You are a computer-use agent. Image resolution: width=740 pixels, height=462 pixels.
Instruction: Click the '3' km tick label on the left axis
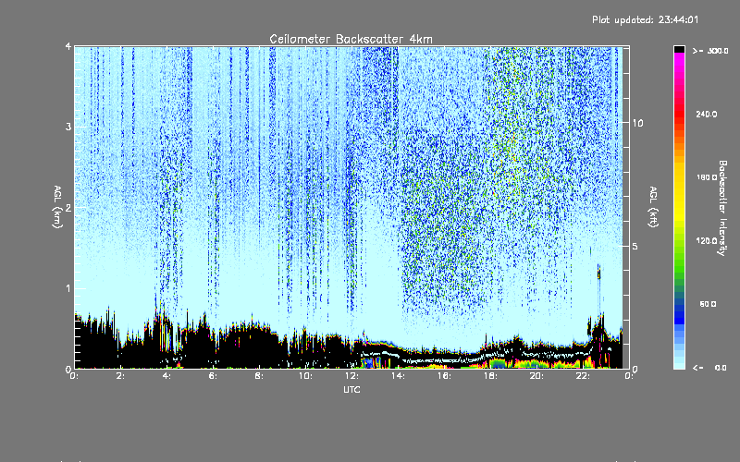tap(68, 127)
